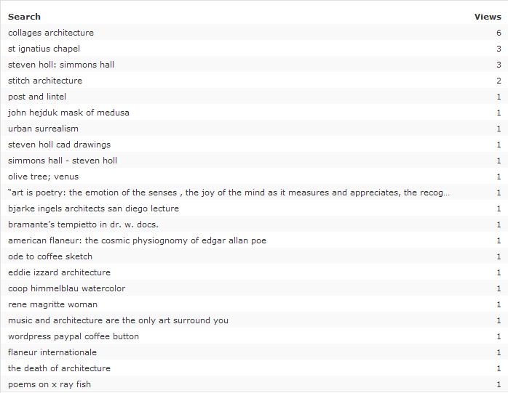The width and height of the screenshot is (508, 393).
Task: Select 'wordpress paypal coffee button' row
Action: tap(74, 336)
